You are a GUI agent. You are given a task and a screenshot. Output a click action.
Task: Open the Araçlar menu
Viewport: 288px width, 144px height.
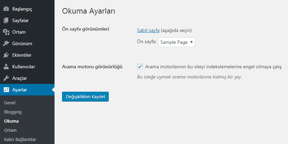(x=27, y=78)
